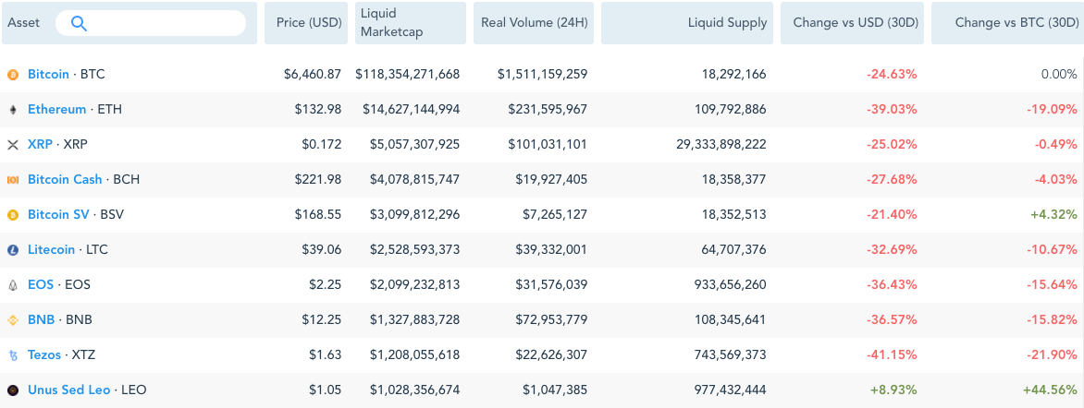Select Litecoin liquid supply 64,707,376
This screenshot has height=408, width=1084.
tap(734, 250)
